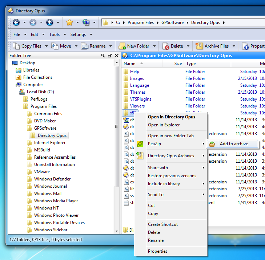This screenshot has width=265, height=260.
Task: Open the New Folder dropdown arrow
Action: click(154, 46)
